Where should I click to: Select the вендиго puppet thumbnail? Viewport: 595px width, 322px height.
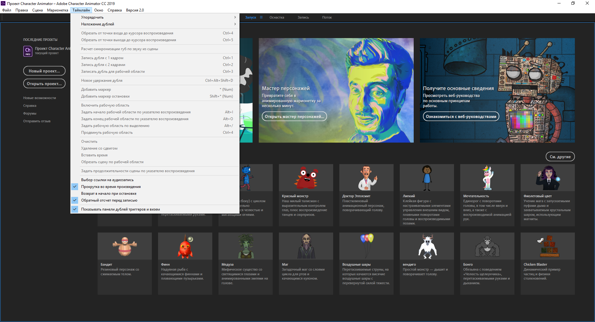point(427,246)
